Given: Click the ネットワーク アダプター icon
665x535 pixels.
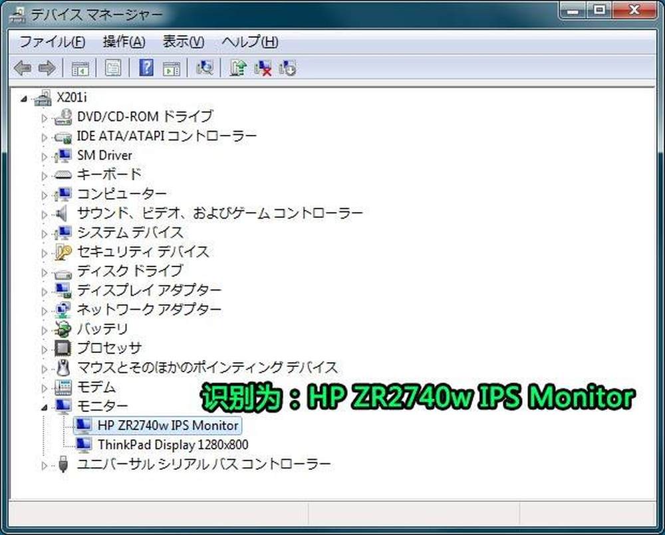Looking at the screenshot, I should 63,310.
